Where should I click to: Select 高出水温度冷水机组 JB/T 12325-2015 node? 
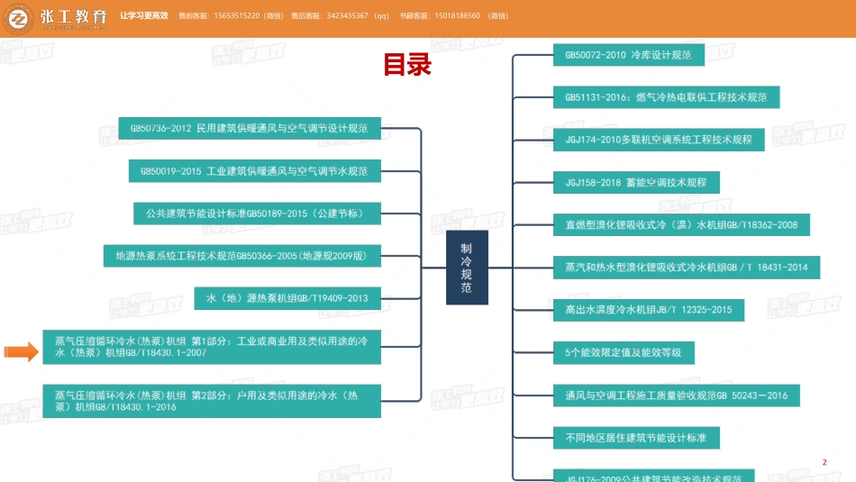[x=649, y=310]
